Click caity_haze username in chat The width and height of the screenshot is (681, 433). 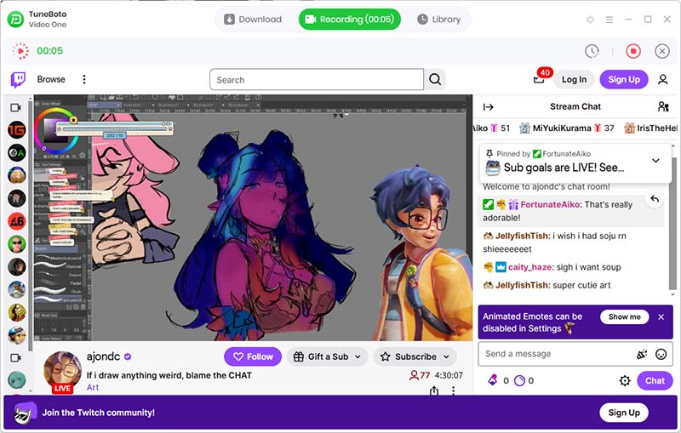(529, 267)
